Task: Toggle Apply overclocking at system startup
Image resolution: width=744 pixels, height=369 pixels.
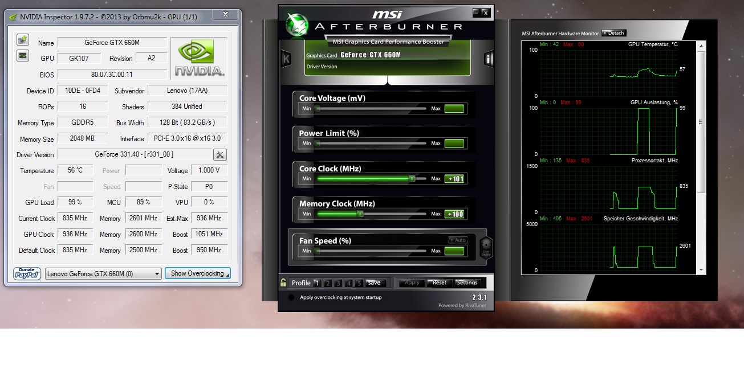Action: coord(292,297)
